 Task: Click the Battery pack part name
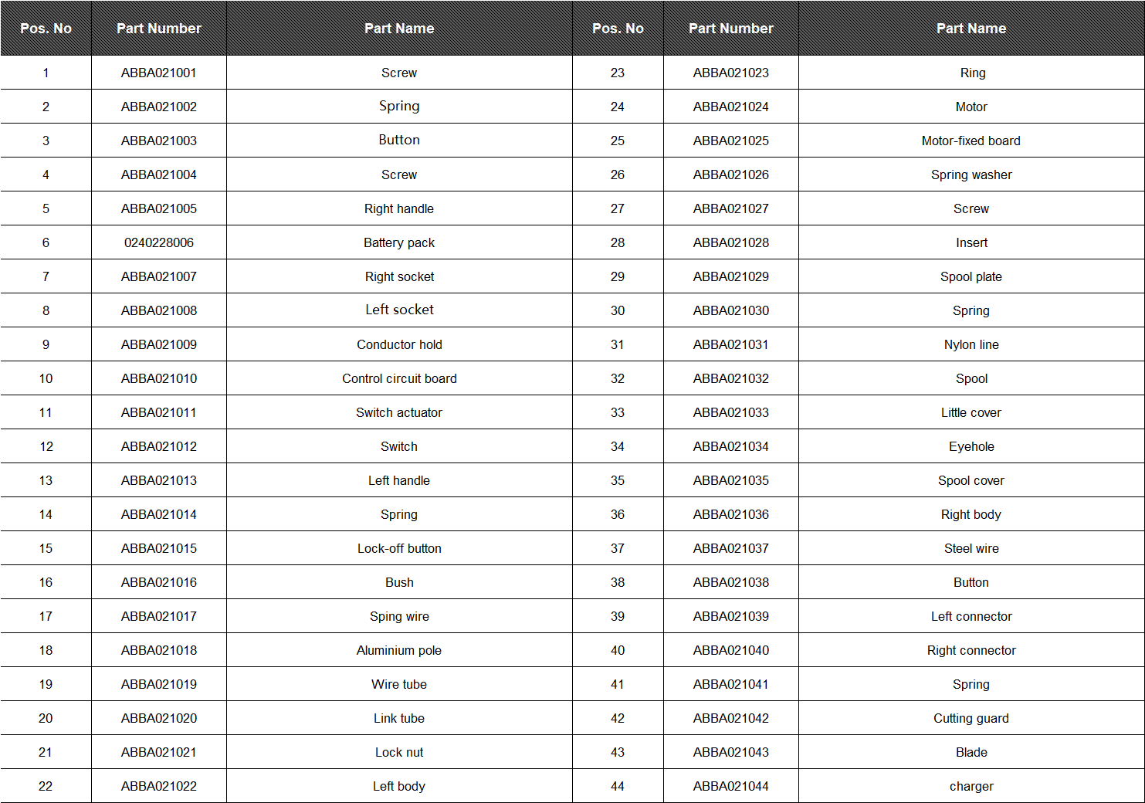399,242
